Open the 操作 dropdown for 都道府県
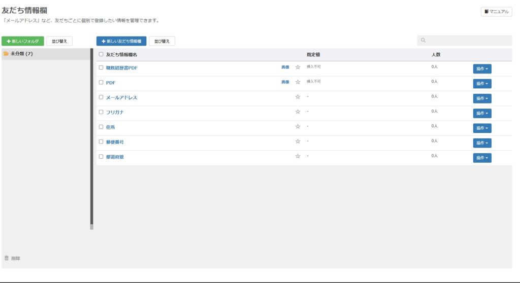520x283 pixels. tap(482, 158)
